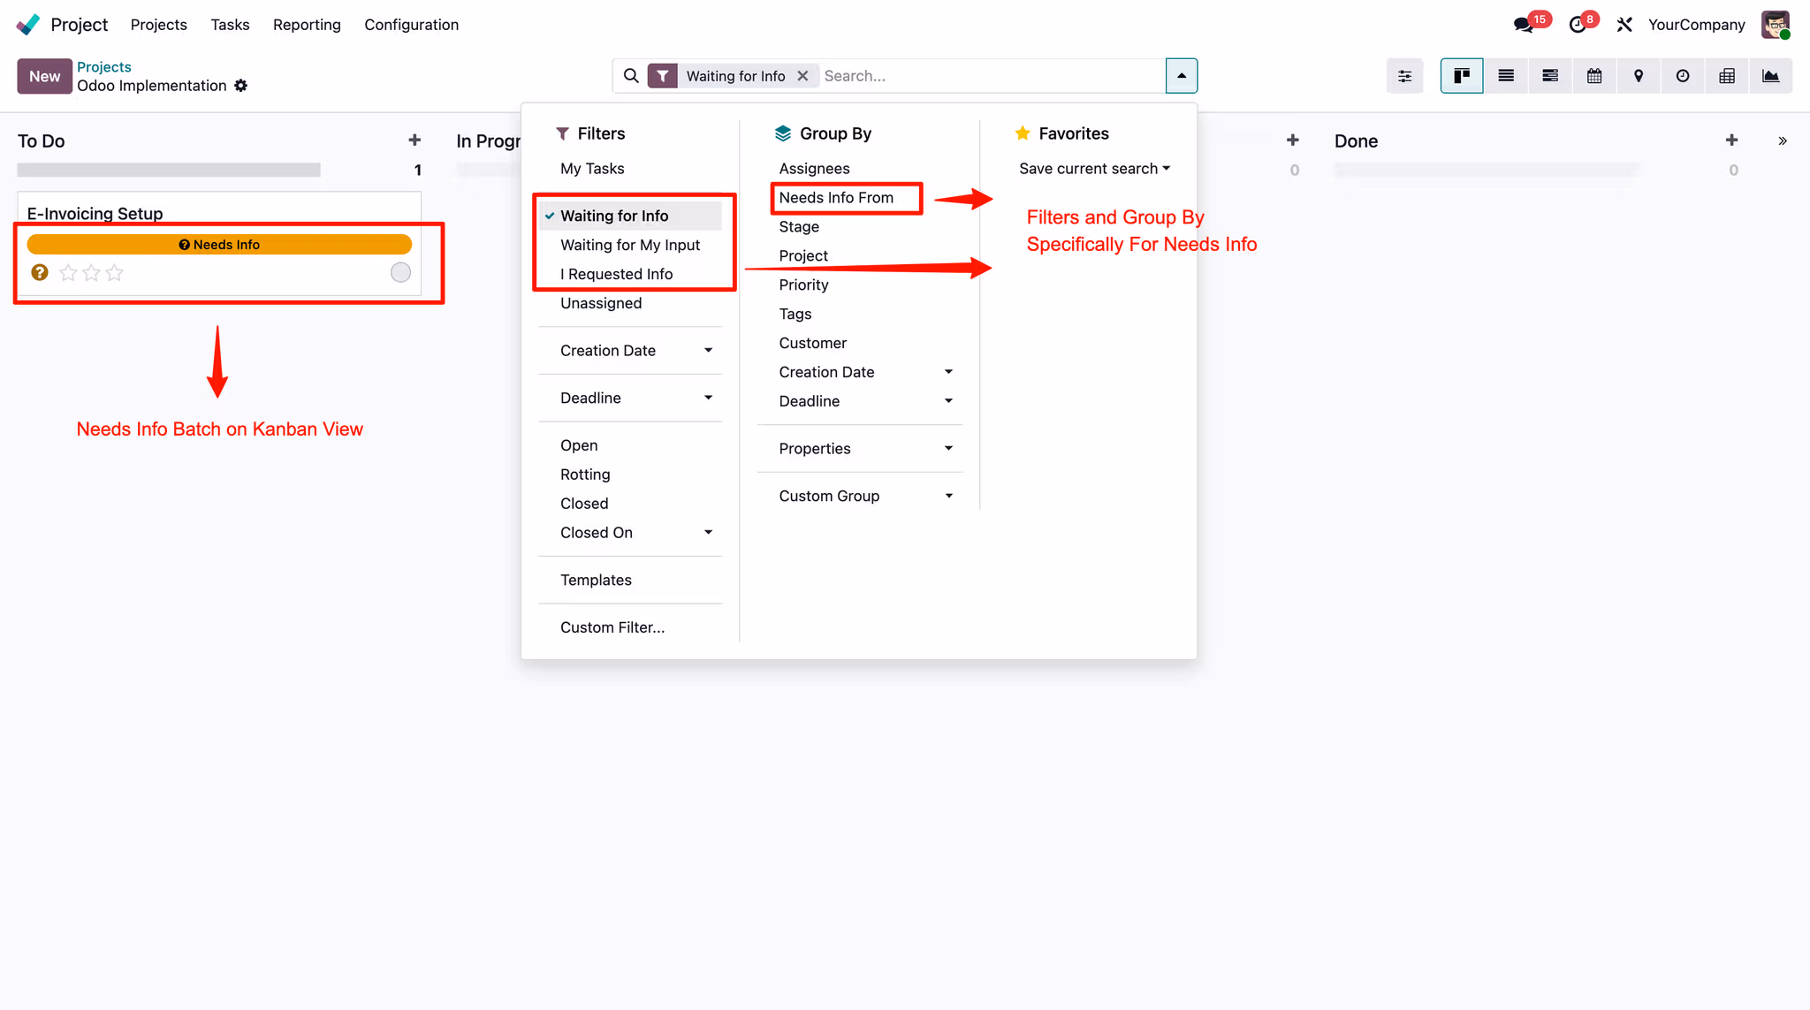Viewport: 1810px width, 1010px height.
Task: Toggle the Rotting filter
Action: point(630,475)
